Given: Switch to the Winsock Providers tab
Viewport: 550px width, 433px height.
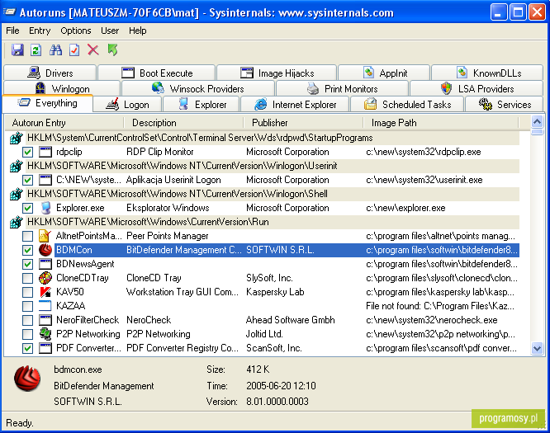Looking at the screenshot, I should point(198,88).
